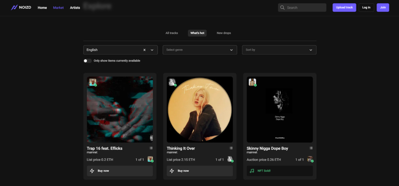
Task: Click the music note icon on NFT Sold!
Action: pos(252,171)
